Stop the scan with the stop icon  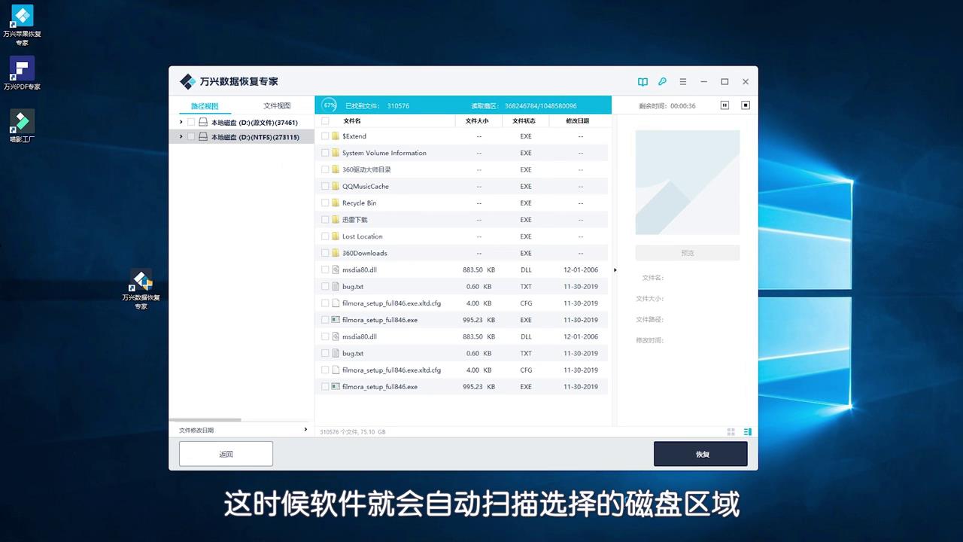[x=746, y=105]
